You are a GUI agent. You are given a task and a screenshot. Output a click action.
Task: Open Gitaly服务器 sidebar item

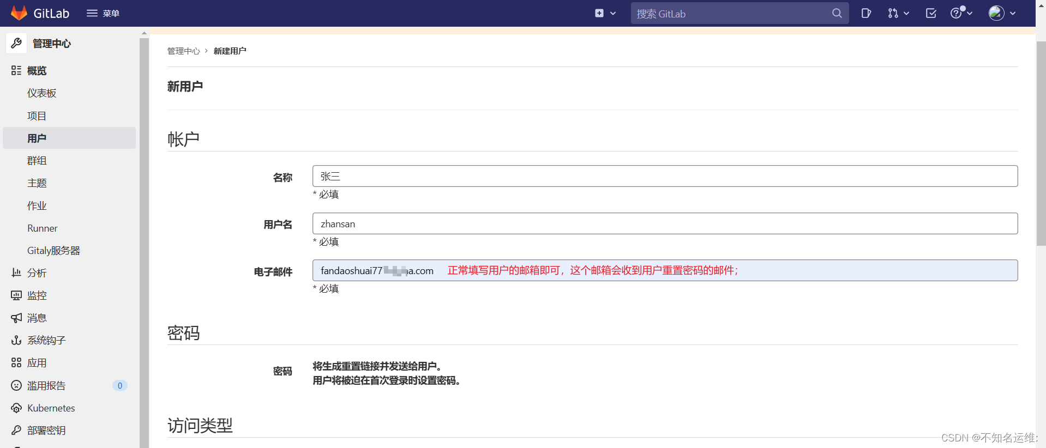tap(53, 250)
